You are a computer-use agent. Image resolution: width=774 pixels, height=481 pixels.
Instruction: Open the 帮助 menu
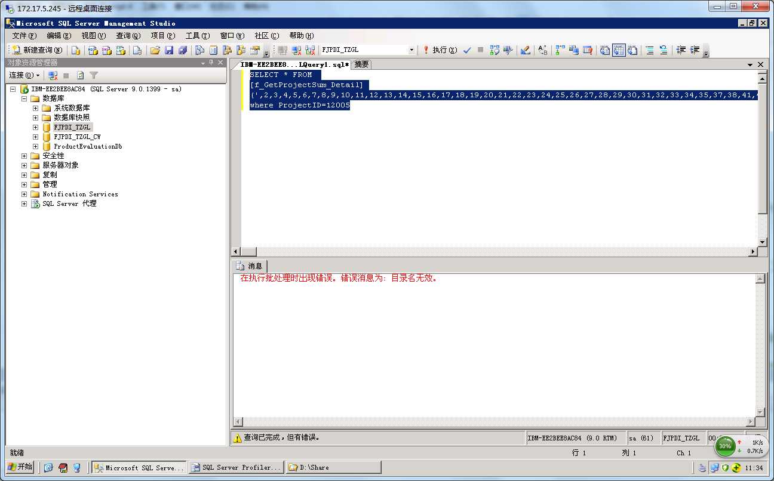click(301, 36)
